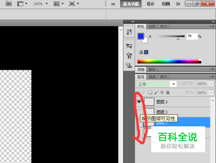Open the Brush panel icon with brushes in cup

coord(129,56)
